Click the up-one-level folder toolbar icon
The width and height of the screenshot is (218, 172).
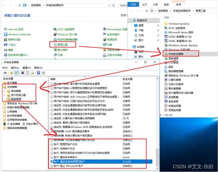pos(11,73)
